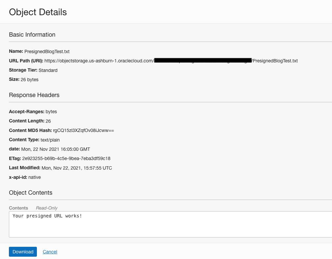Click the Size value showing 26 bytes
Image resolution: width=332 pixels, height=259 pixels.
[x=29, y=80]
